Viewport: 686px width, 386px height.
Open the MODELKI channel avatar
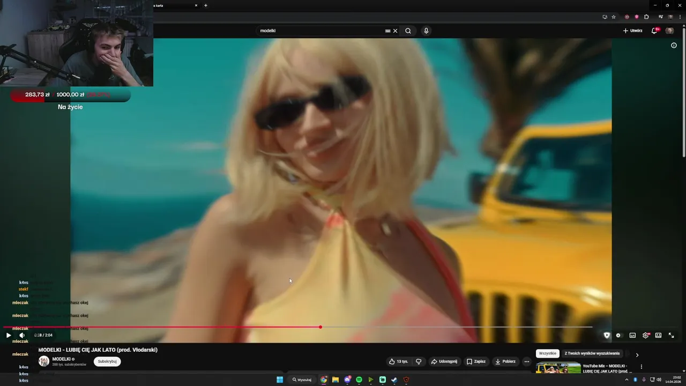[44, 361]
